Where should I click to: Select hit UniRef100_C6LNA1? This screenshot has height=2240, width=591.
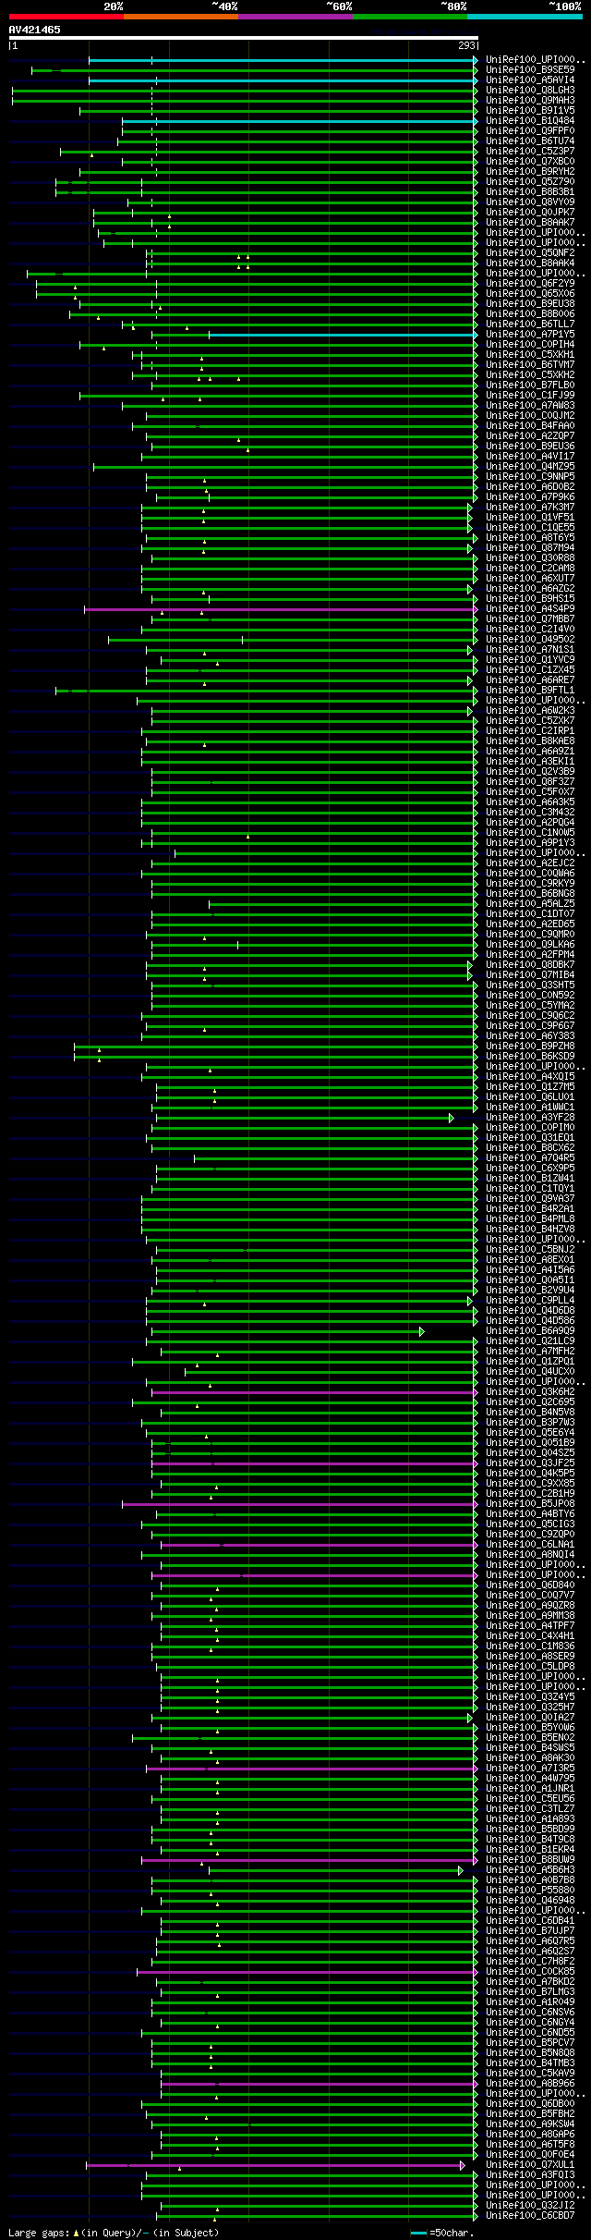(530, 1545)
